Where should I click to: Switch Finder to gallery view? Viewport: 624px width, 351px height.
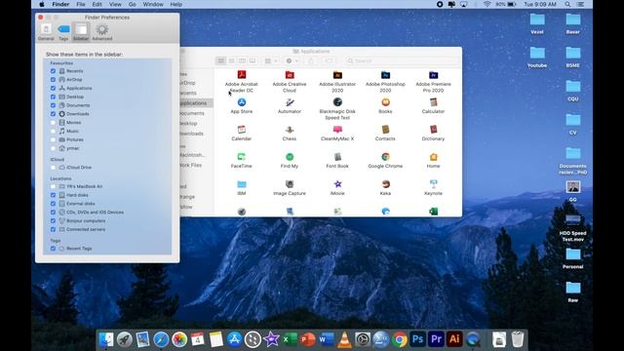[253, 60]
